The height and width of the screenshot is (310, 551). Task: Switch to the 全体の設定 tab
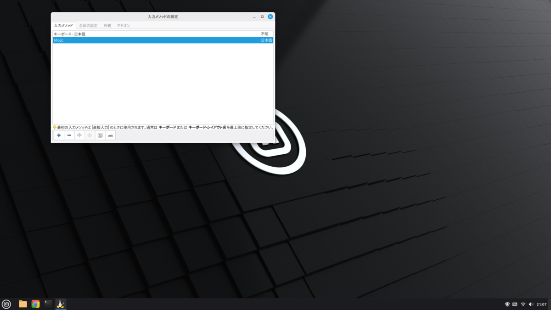[x=88, y=26]
